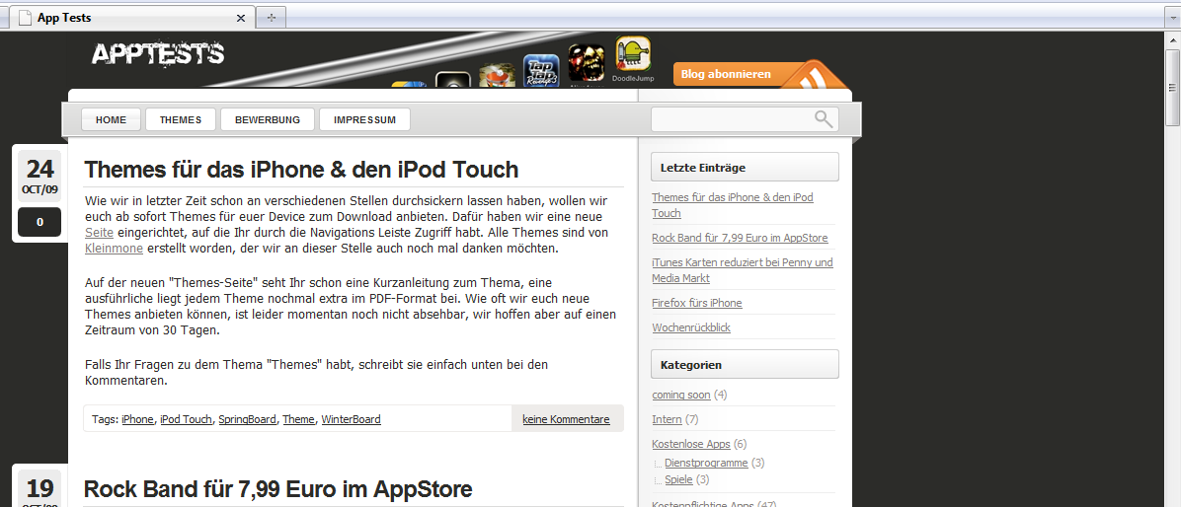The height and width of the screenshot is (507, 1181).
Task: Open the BEWERBUNG menu item
Action: coord(268,119)
